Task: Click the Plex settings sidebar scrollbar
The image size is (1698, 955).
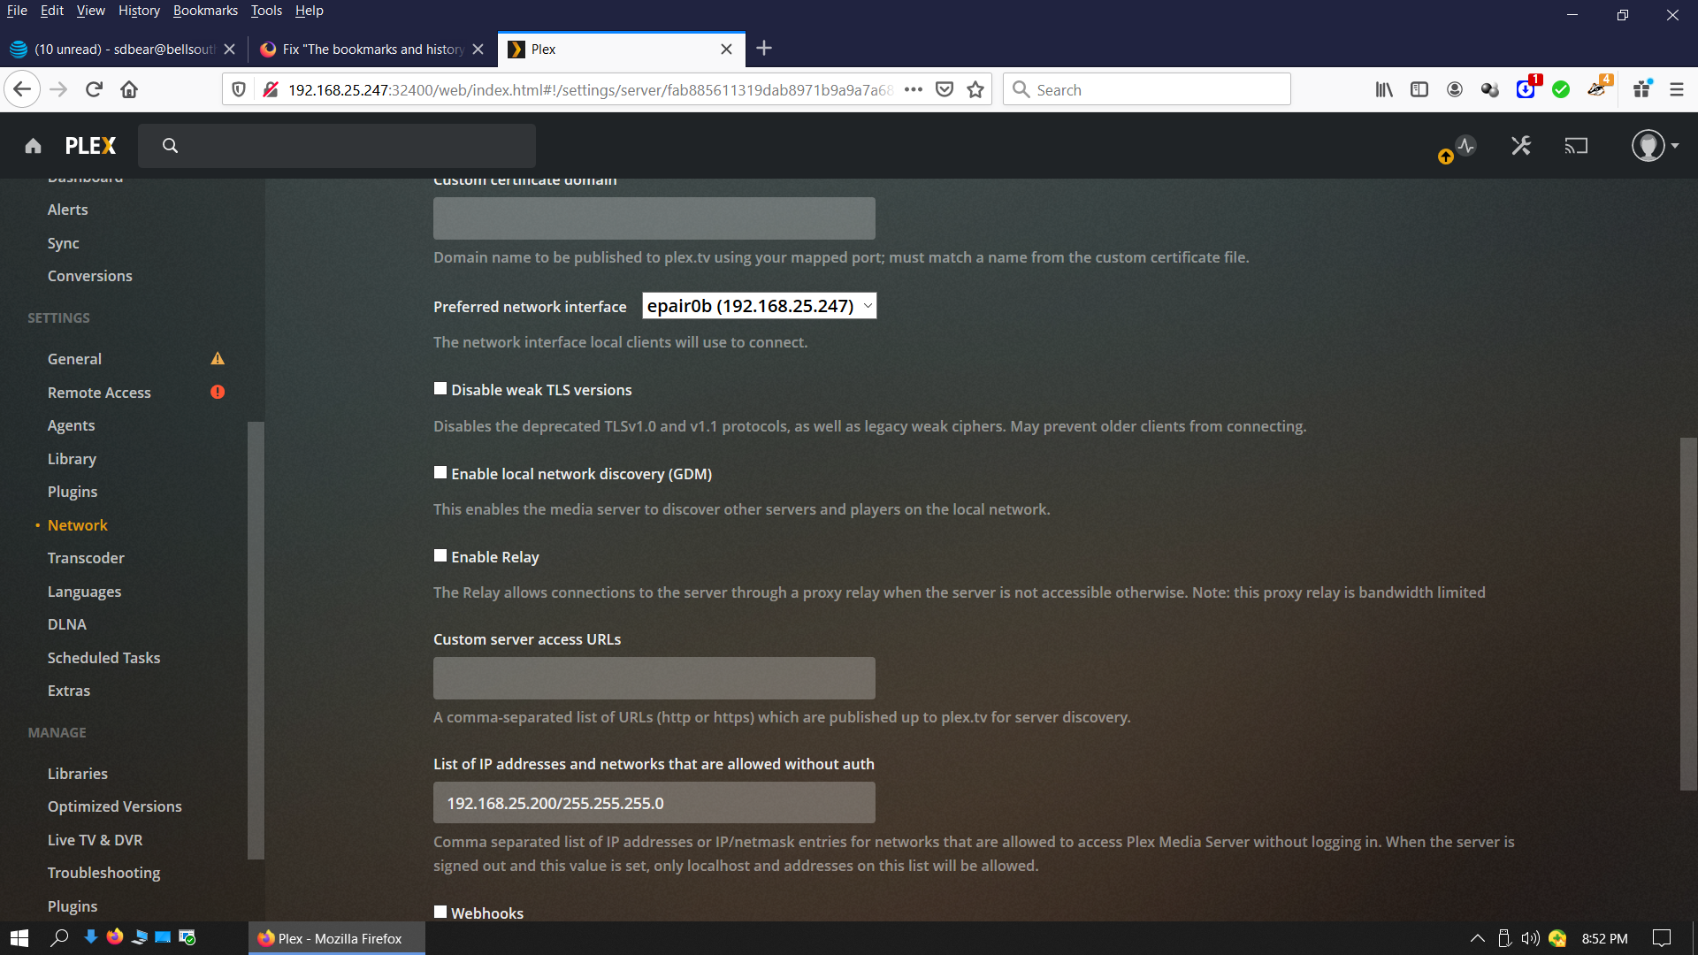Action: [x=256, y=640]
